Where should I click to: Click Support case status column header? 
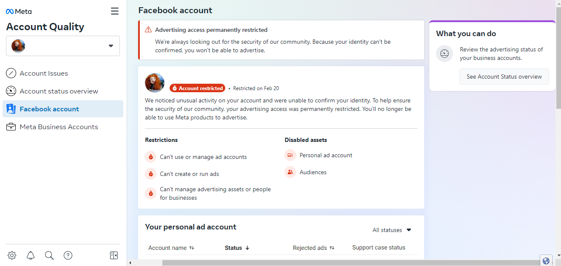tap(379, 247)
